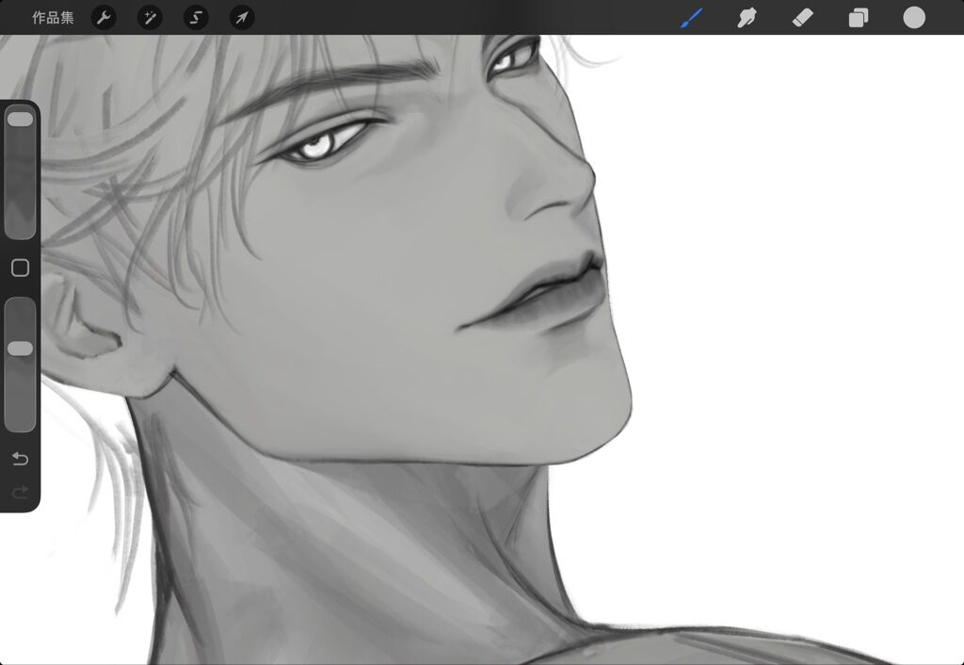Select the Smudge finger tool
The image size is (964, 665).
click(747, 18)
